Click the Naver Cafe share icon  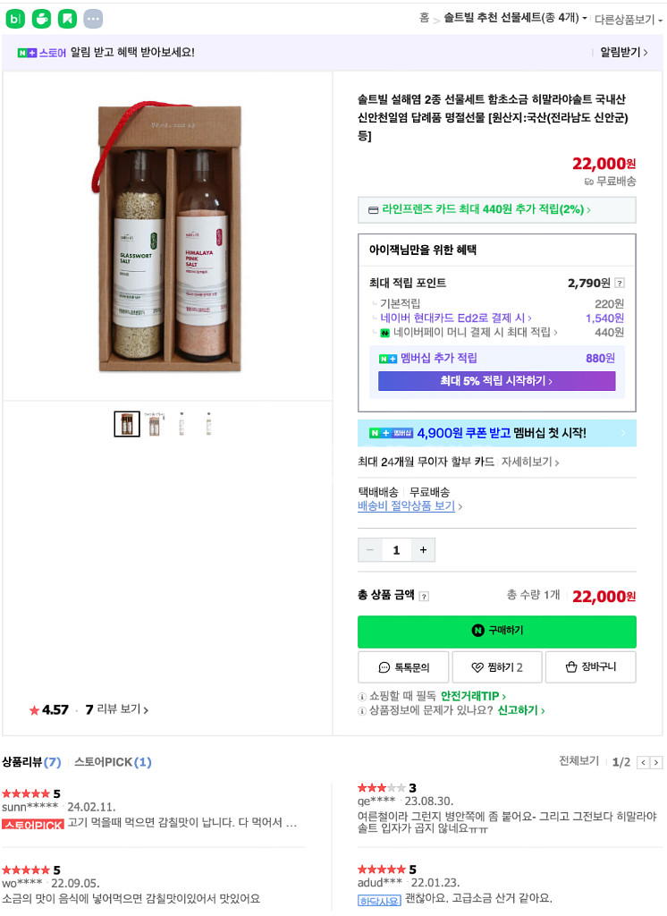point(41,18)
